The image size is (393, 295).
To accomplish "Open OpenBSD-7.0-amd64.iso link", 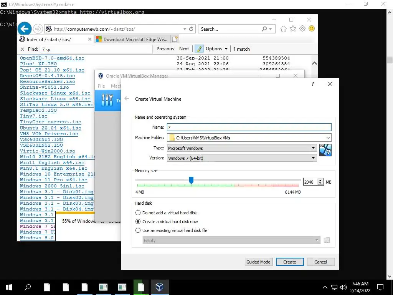I will point(52,58).
